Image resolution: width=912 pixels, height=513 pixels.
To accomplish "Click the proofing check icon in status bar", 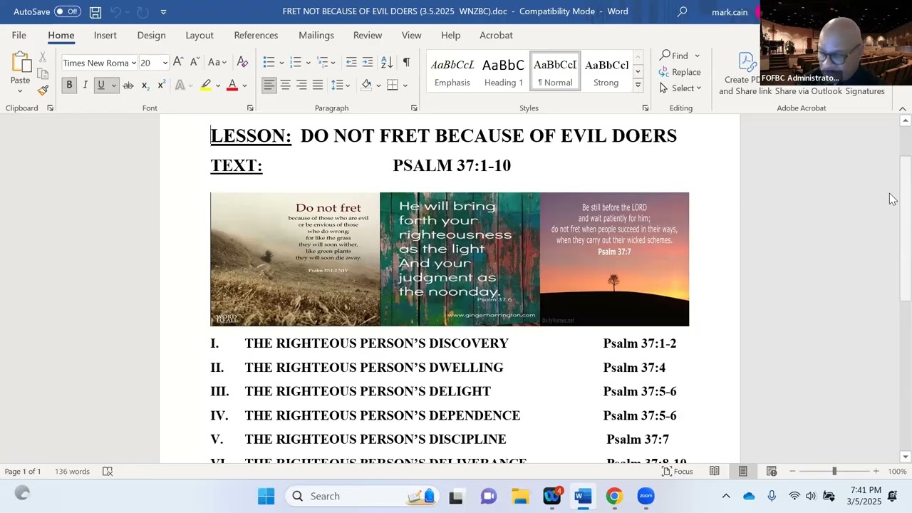I will click(x=108, y=471).
